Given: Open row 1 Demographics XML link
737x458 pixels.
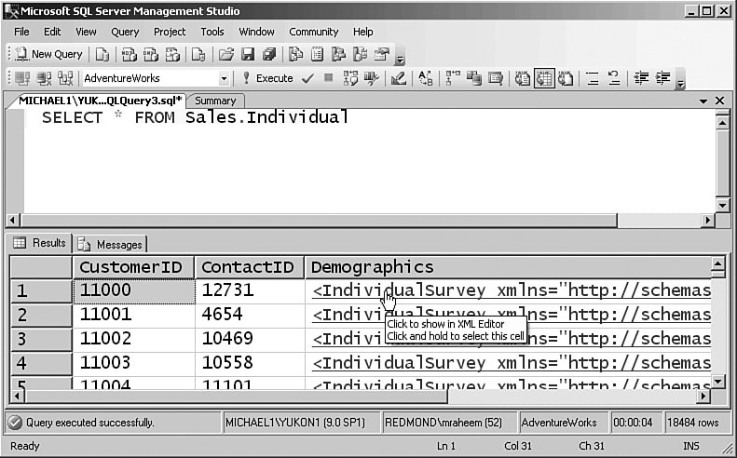Looking at the screenshot, I should [512, 290].
